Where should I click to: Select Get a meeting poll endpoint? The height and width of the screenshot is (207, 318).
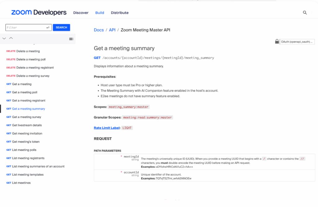click(x=22, y=92)
